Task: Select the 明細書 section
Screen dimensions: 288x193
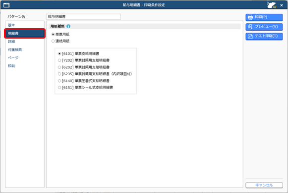Action: pyautogui.click(x=25, y=33)
